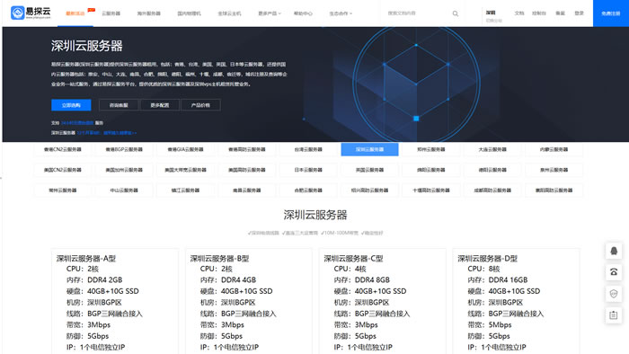Select the 镇江云服务器 tab

tap(185, 190)
